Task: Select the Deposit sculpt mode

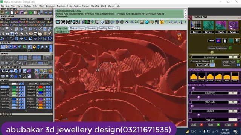Action: coord(193,77)
